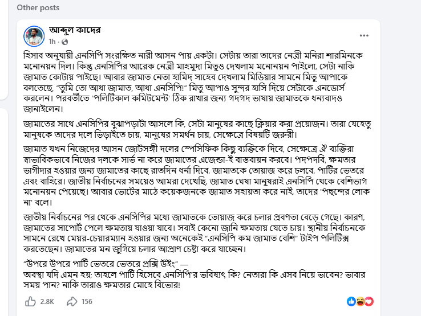
Task: Click the blue Like reaction emoji
Action: coord(351,301)
